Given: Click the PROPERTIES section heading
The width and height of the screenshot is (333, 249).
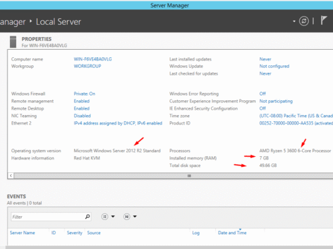Looking at the screenshot, I should pos(36,39).
